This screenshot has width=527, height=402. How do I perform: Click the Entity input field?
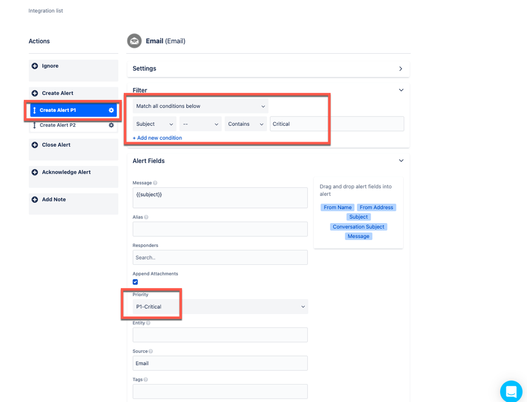coord(220,335)
